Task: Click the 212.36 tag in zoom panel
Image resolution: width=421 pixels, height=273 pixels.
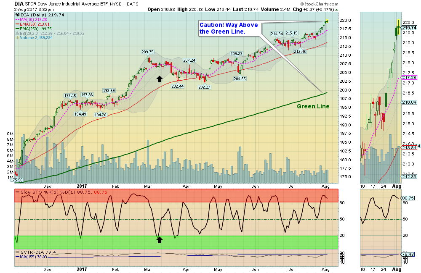Action: coord(409,176)
